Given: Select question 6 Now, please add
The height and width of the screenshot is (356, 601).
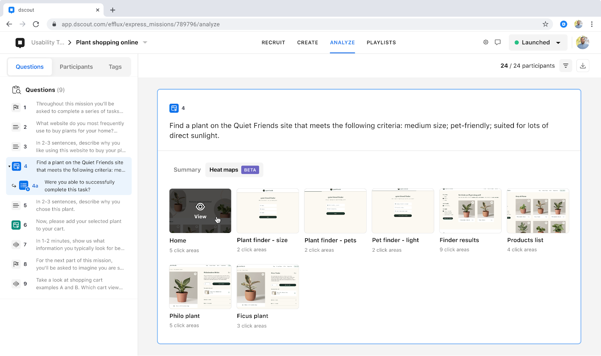Looking at the screenshot, I should (79, 225).
